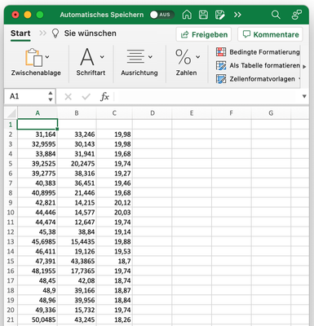Image resolution: width=314 pixels, height=326 pixels.
Task: Click the Save floppy disk icon
Action: click(x=203, y=15)
